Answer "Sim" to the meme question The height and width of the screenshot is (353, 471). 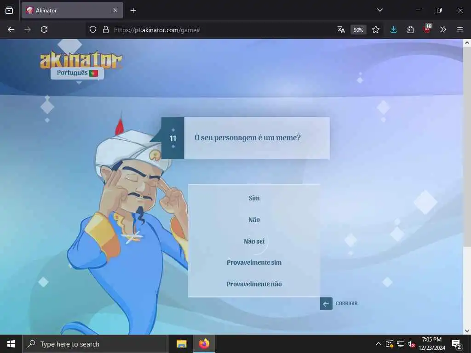(254, 198)
